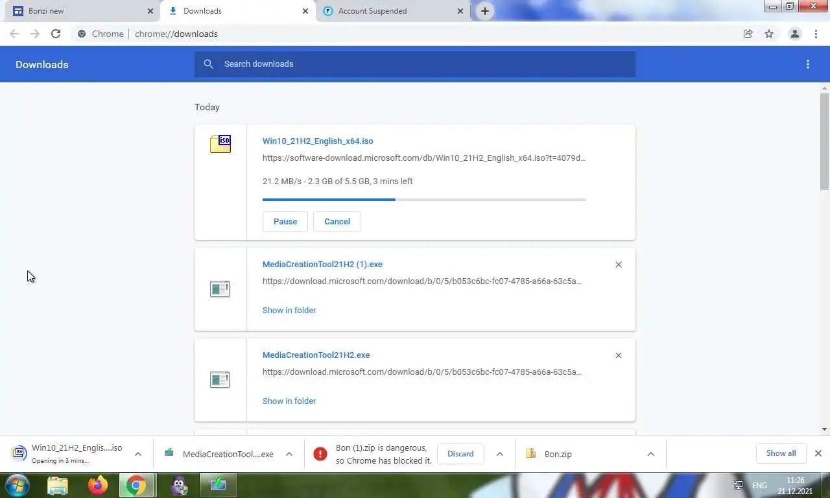The image size is (830, 498).
Task: Show MediaCreationTool21H2 (1).exe in folder
Action: tap(289, 310)
